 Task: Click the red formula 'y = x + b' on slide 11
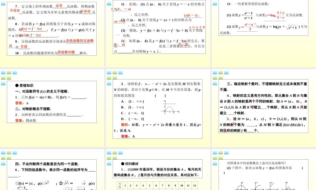click(197, 27)
